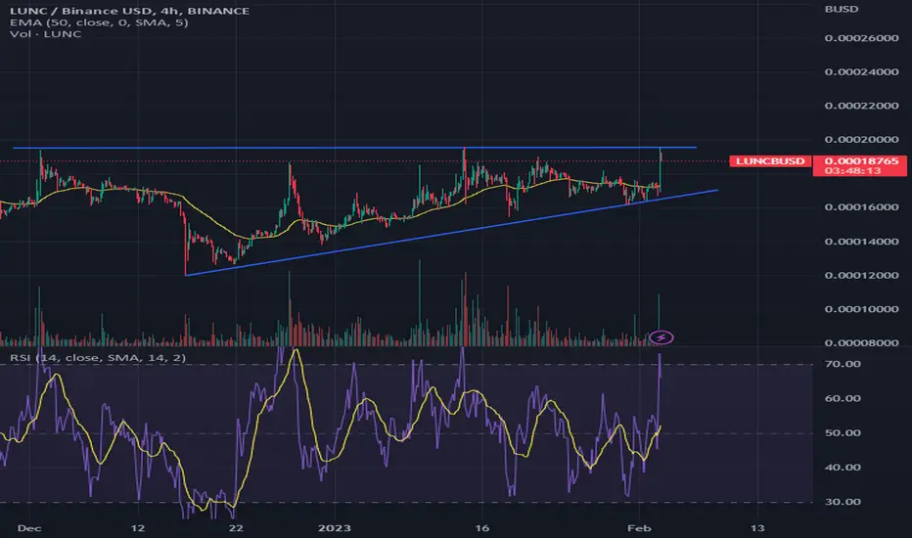Click the BUSD currency label on price axis
The image size is (912, 538).
841,10
